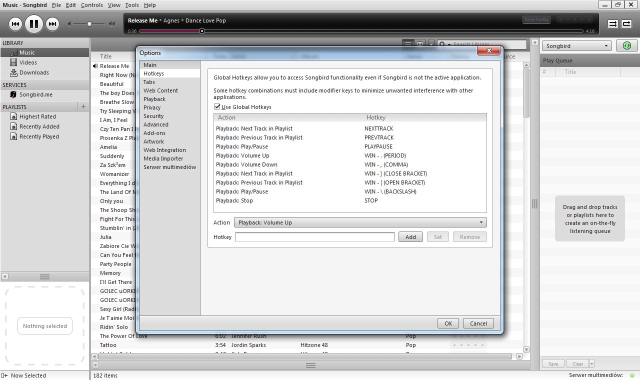Collapse the right pane with arrow toggle
The height and width of the screenshot is (380, 640).
(534, 43)
